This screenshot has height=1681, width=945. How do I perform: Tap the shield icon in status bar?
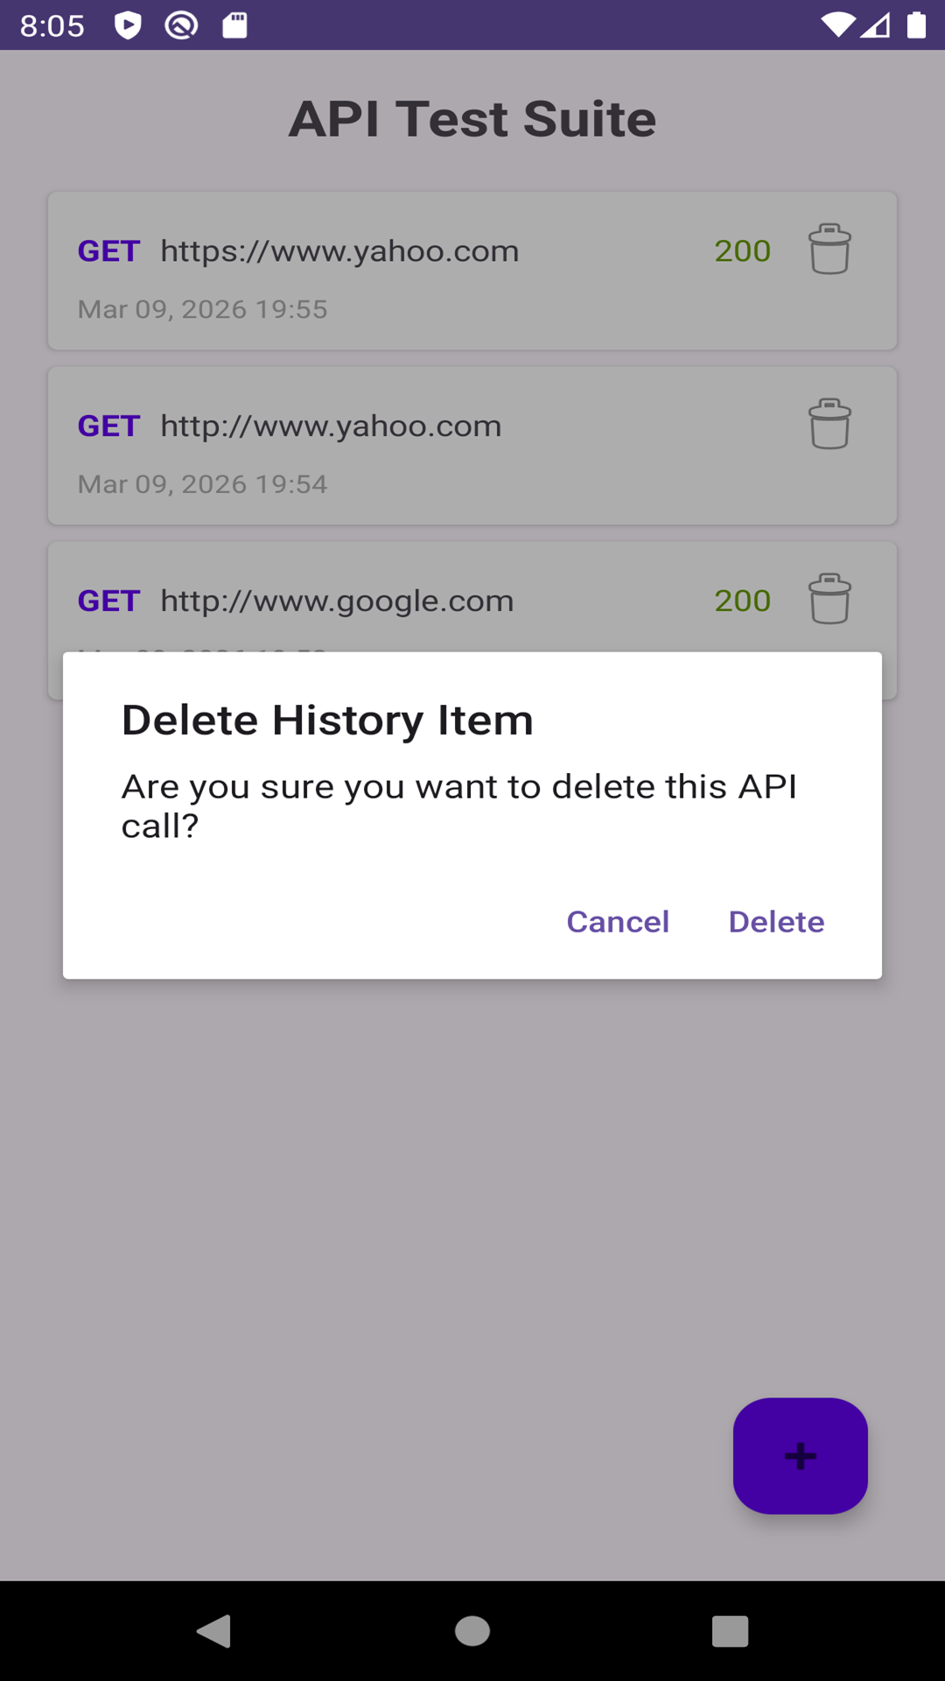click(128, 25)
